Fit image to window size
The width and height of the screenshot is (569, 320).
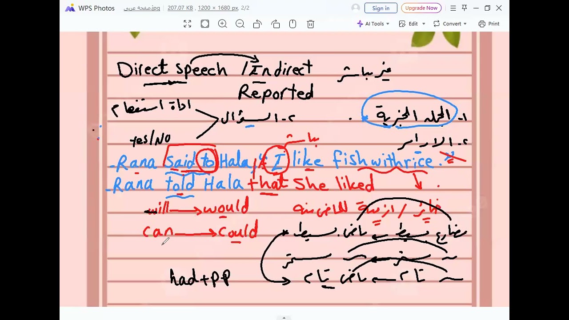(x=205, y=24)
